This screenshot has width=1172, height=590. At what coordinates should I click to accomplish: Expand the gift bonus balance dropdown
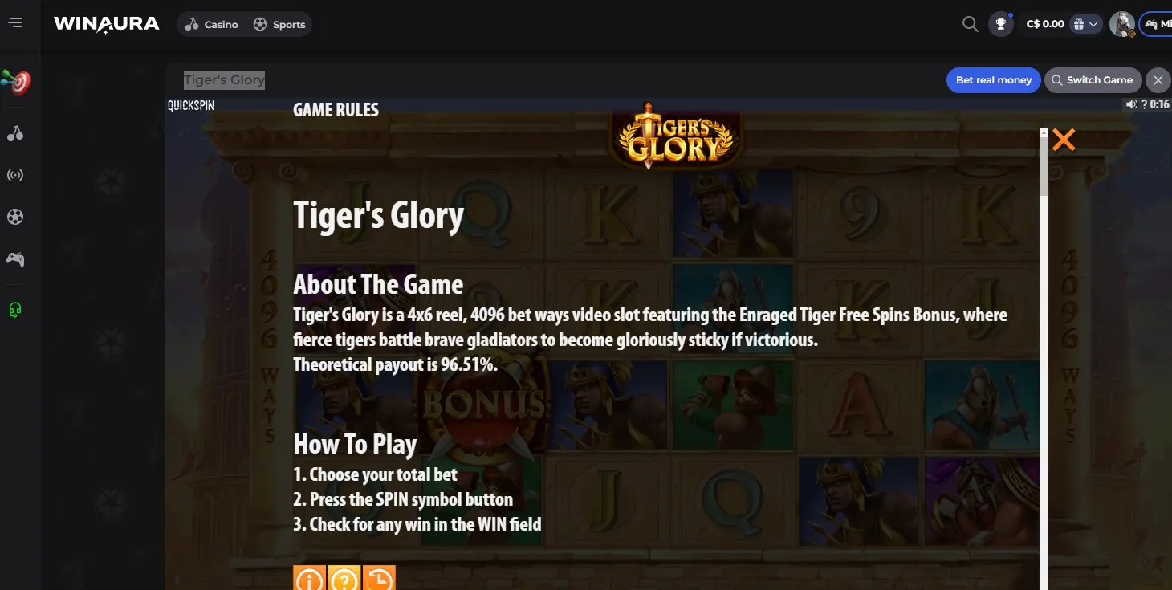point(1086,24)
